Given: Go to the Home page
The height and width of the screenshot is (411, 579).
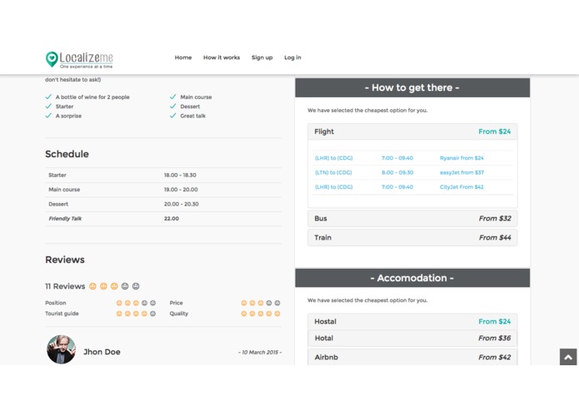Looking at the screenshot, I should 183,57.
